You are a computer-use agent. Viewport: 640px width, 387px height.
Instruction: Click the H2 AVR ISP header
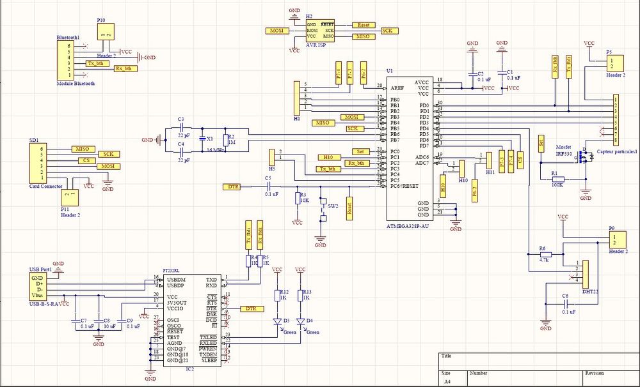[x=320, y=31]
